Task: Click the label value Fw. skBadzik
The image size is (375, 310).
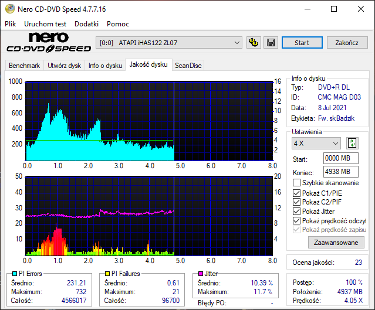Action: [336, 118]
